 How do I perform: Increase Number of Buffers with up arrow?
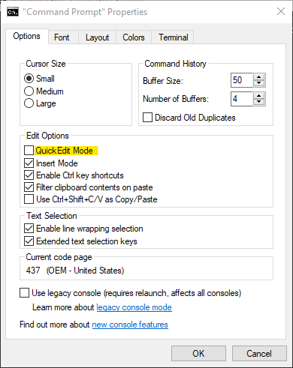click(259, 96)
